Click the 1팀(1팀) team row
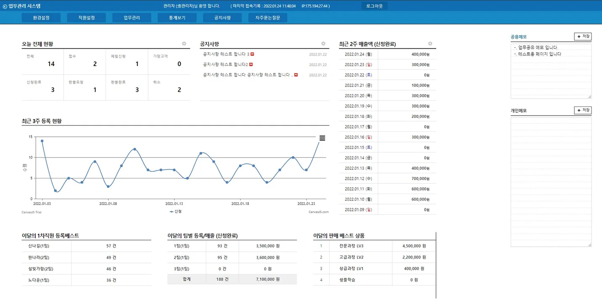 (x=232, y=246)
